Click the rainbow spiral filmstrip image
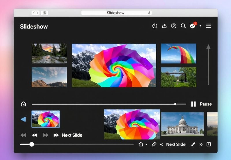Screen dimensions: 231x160 tap(132, 124)
